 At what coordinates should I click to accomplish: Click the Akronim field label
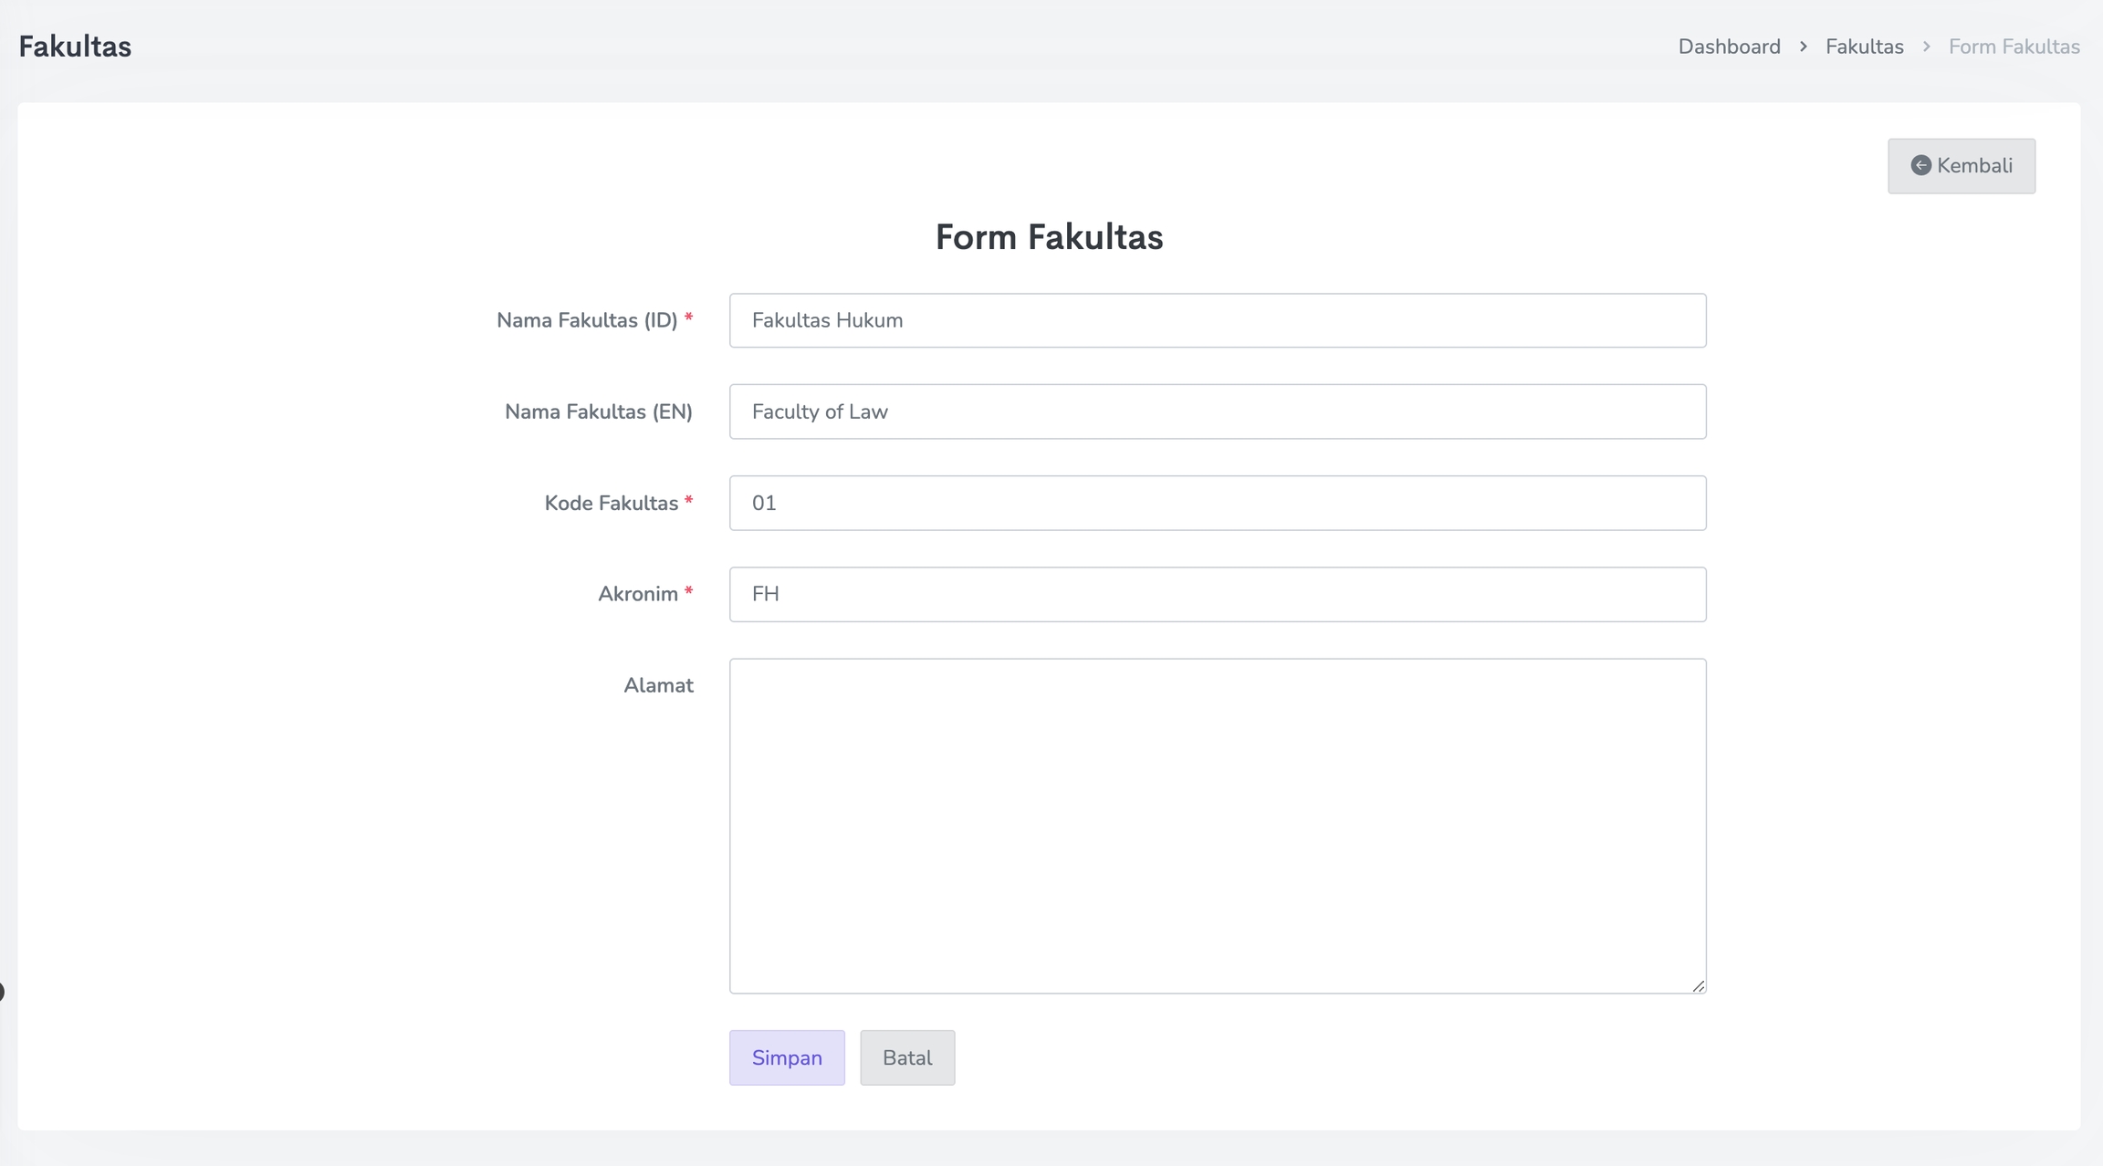click(637, 594)
